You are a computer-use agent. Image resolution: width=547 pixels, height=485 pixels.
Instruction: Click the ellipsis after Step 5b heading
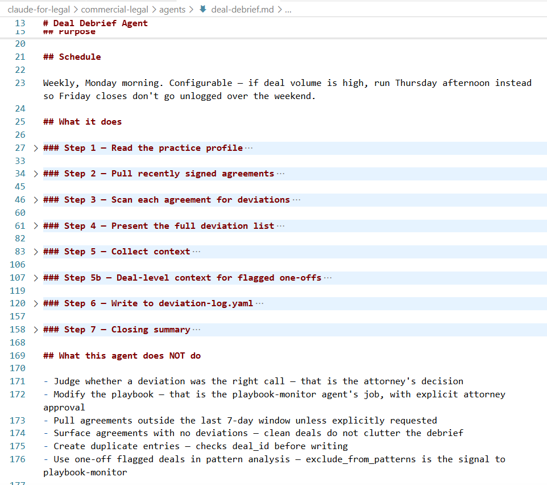coord(328,278)
